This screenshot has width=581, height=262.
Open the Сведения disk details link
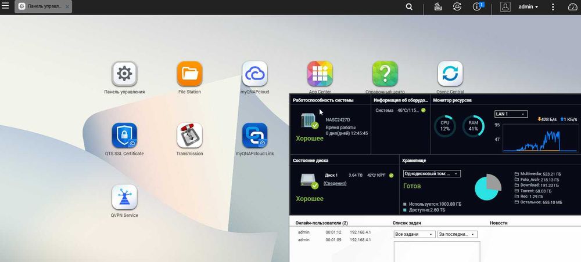(335, 183)
